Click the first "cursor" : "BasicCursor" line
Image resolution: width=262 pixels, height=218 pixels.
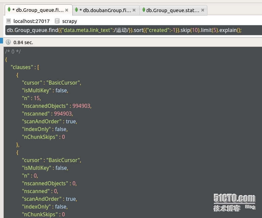tap(52, 83)
